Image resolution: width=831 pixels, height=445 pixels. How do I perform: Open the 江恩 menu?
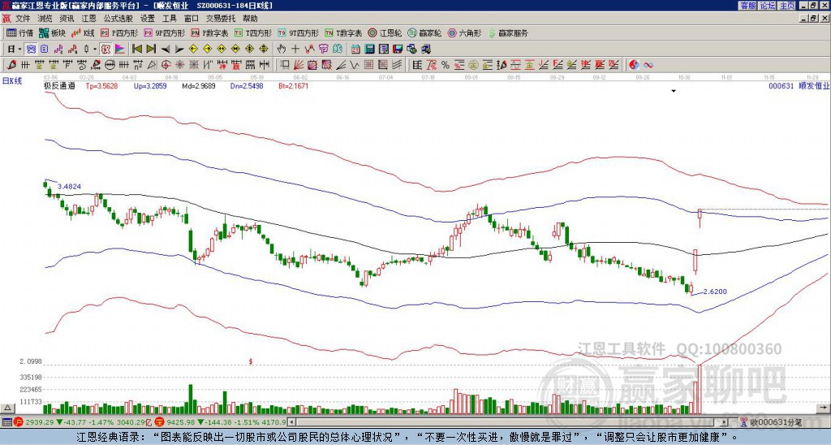[x=88, y=19]
